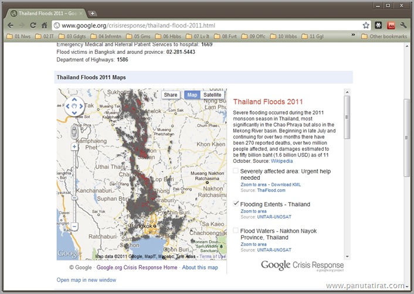Open the 04 Infrmtn bookmark folder
Screen dimensions: 414x294
coord(106,36)
